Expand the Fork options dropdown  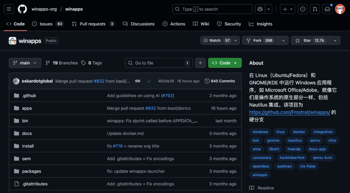(x=283, y=40)
